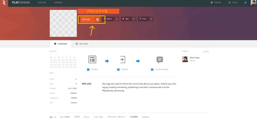Switch language with UK flag icon
257x128 pixels.
click(51, 117)
